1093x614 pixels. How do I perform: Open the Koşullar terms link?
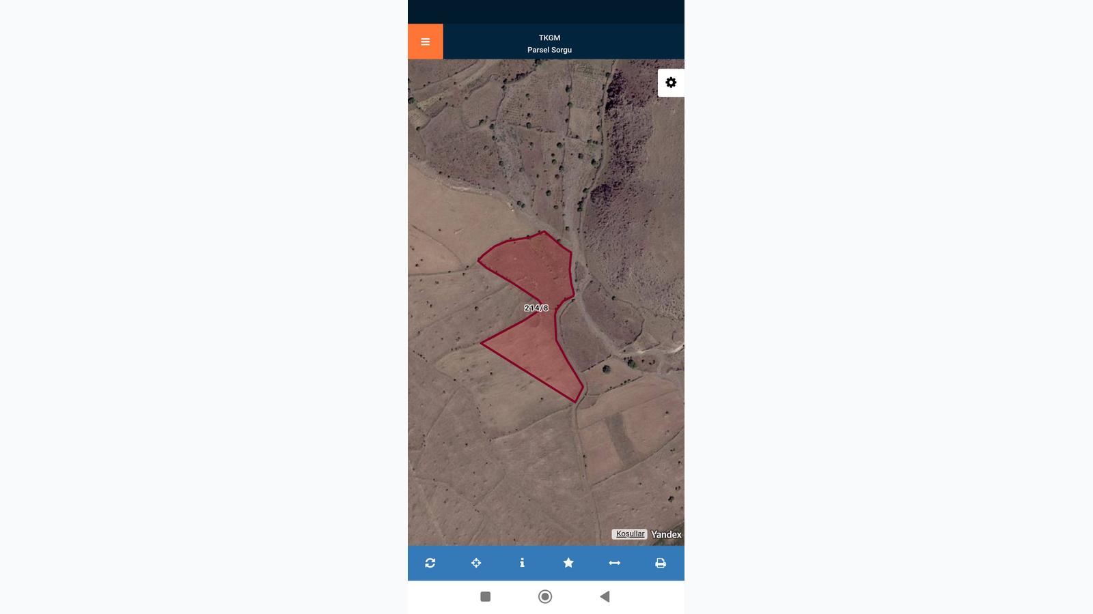coord(630,534)
